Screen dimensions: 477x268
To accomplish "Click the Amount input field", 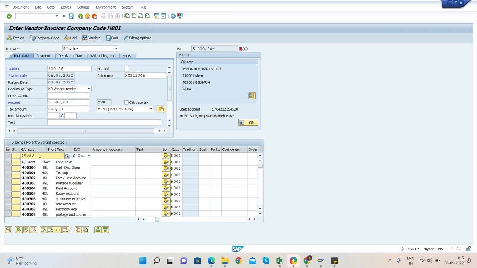I will pos(68,102).
